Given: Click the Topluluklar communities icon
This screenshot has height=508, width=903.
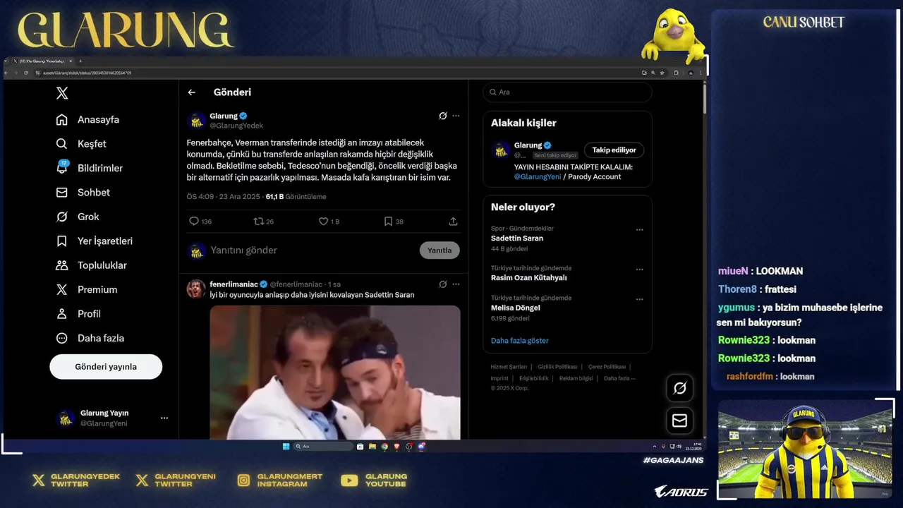Looking at the screenshot, I should coord(62,265).
